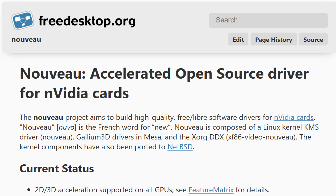Open the NetBSD link
This screenshot has width=336, height=196.
180,147
